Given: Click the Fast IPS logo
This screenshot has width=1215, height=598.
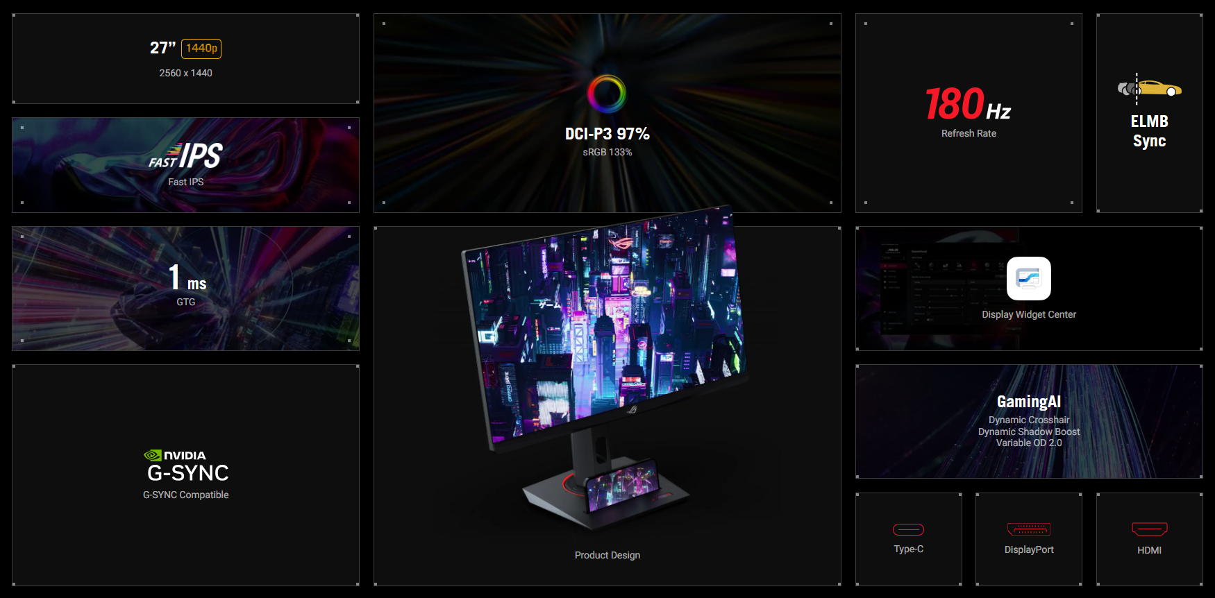Looking at the screenshot, I should [x=185, y=157].
